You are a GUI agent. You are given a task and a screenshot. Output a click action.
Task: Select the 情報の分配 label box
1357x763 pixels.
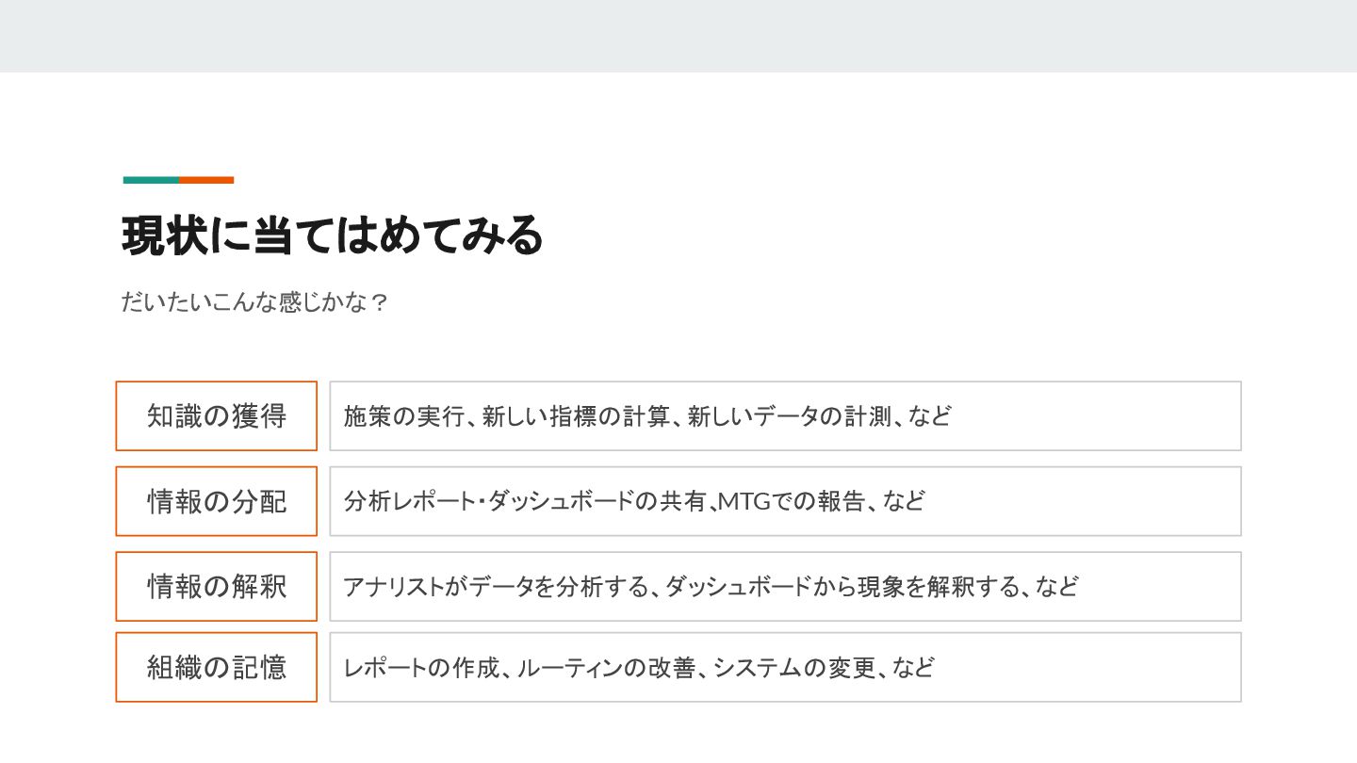pos(217,501)
